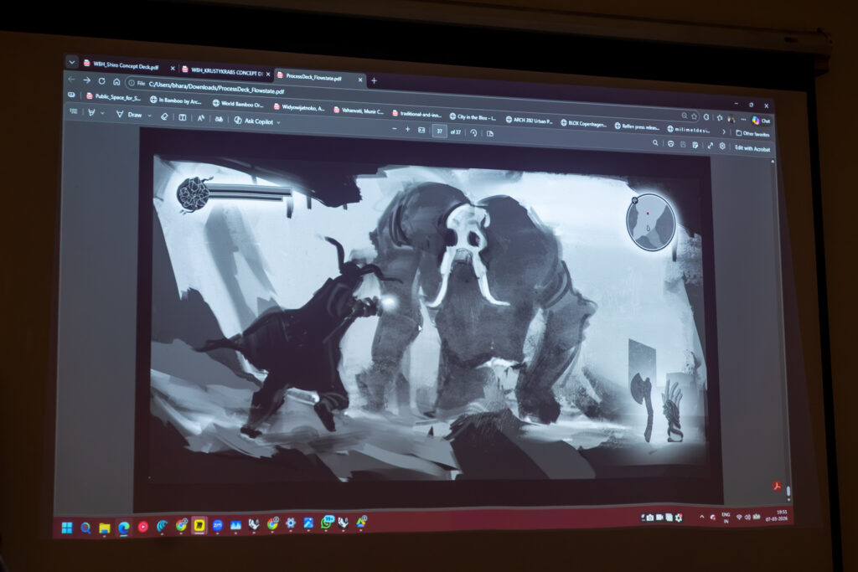Toggle the table of contents sidebar
Image resolution: width=858 pixels, height=572 pixels.
(x=74, y=111)
